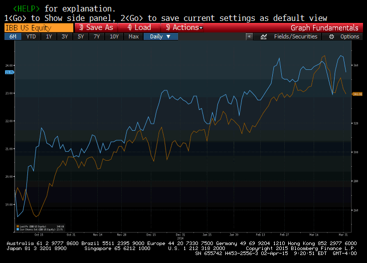Screen dimensions: 367x263
Task: Click the 24.00 left axis label
Action: point(9,65)
